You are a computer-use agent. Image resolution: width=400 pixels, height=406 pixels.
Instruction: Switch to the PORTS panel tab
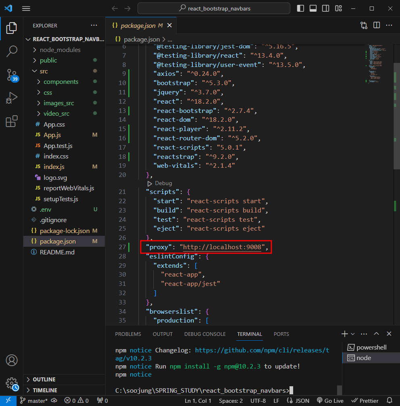point(281,334)
